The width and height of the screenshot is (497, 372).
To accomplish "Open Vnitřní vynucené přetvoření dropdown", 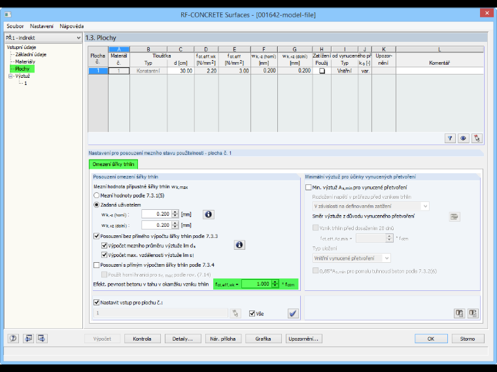I will coord(351,258).
